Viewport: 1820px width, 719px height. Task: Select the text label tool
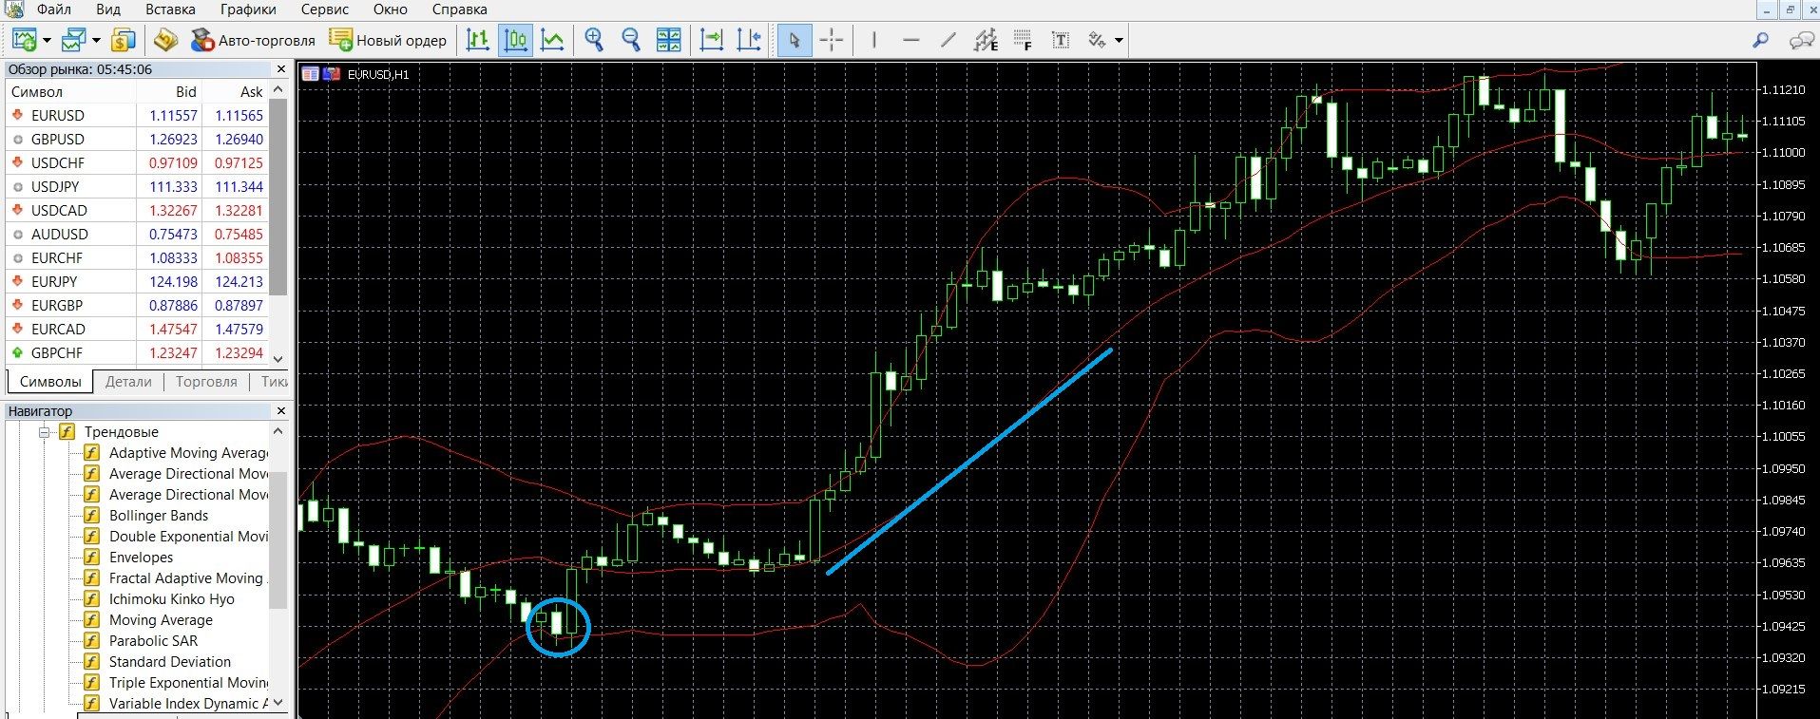click(x=1061, y=40)
